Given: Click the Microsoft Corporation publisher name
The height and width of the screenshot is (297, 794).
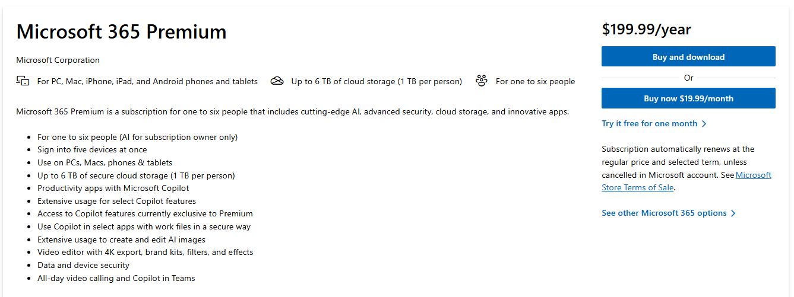Looking at the screenshot, I should (58, 60).
